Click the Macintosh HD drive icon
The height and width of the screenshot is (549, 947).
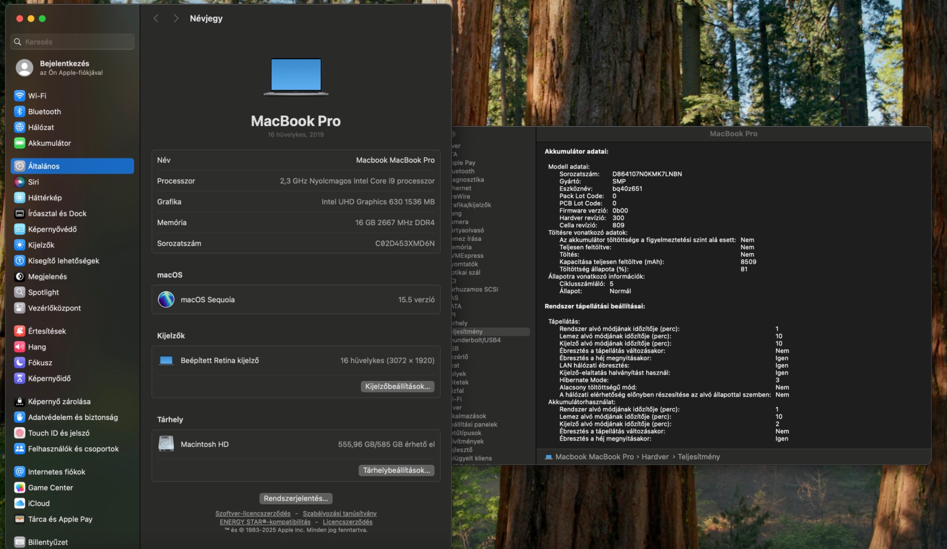tap(166, 444)
